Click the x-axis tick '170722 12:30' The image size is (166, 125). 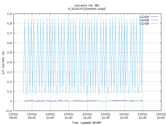(x=142, y=116)
